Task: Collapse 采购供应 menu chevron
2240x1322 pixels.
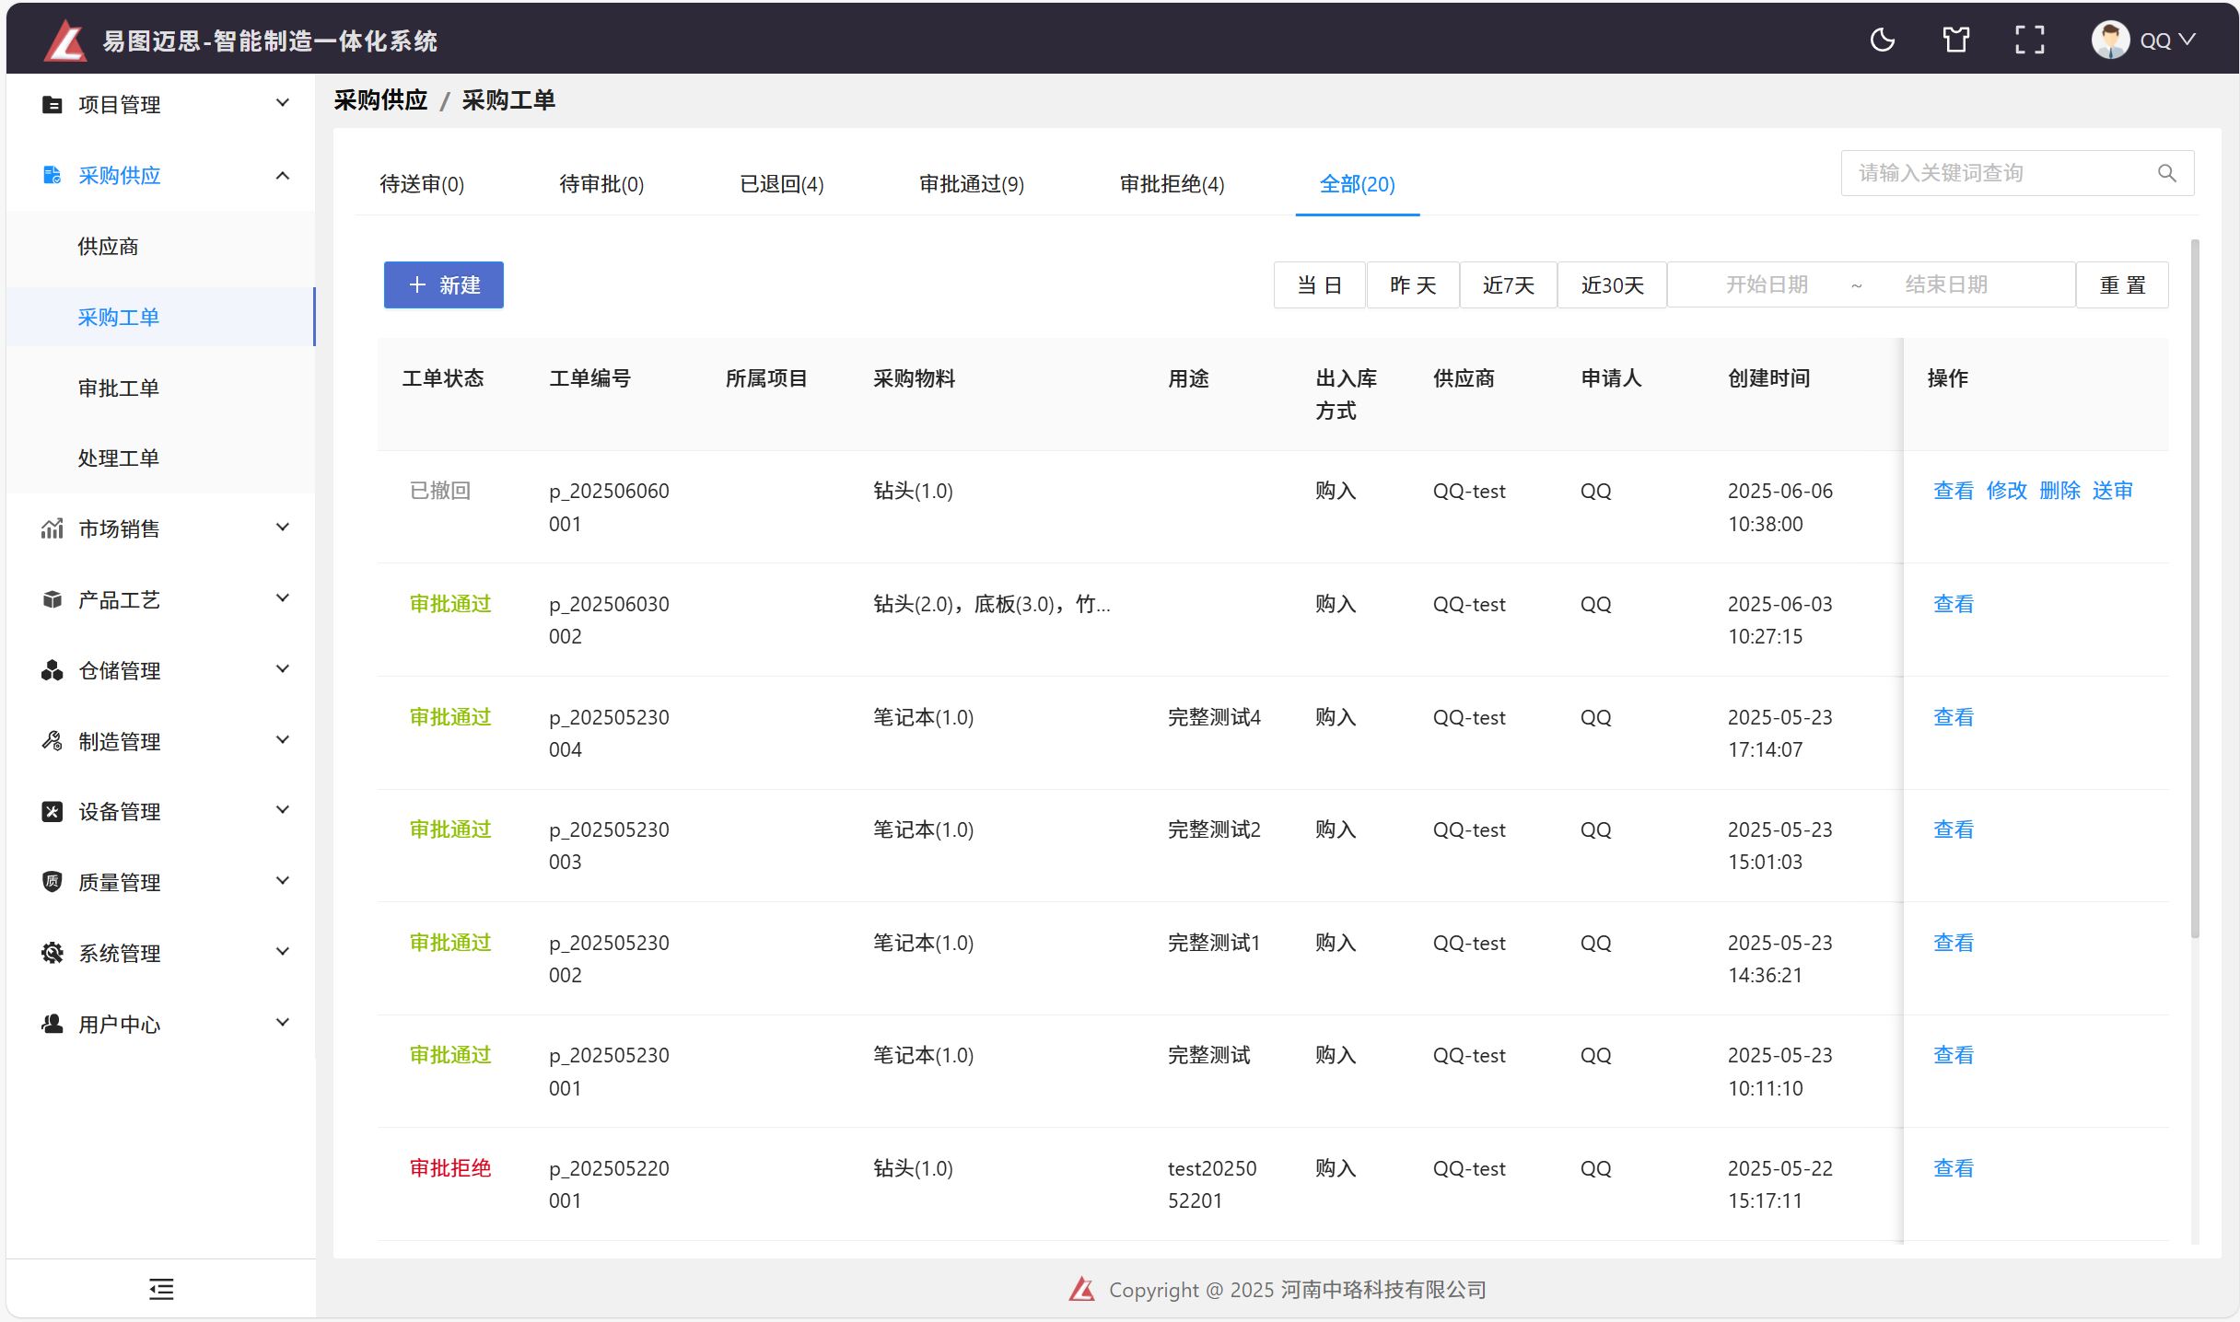Action: (283, 175)
